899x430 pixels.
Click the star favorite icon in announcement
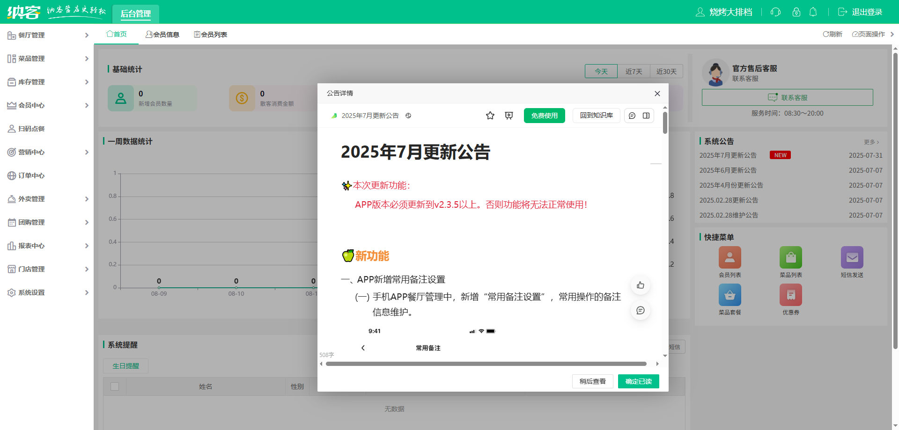490,116
